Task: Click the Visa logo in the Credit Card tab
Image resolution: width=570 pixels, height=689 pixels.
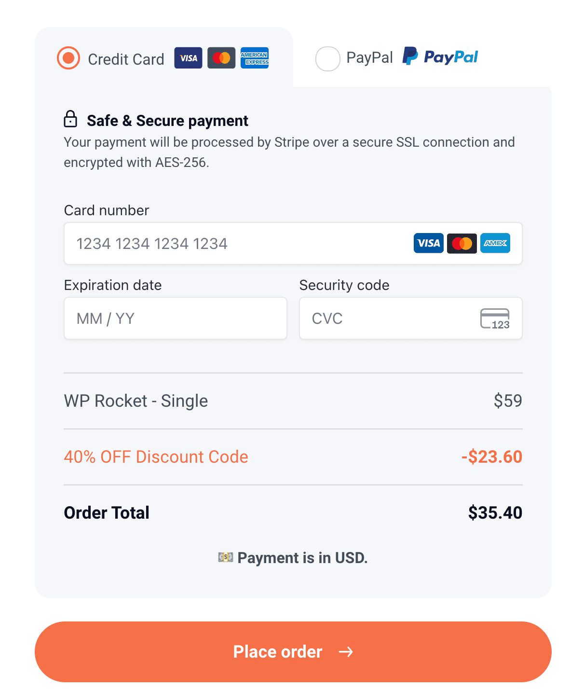Action: tap(188, 58)
